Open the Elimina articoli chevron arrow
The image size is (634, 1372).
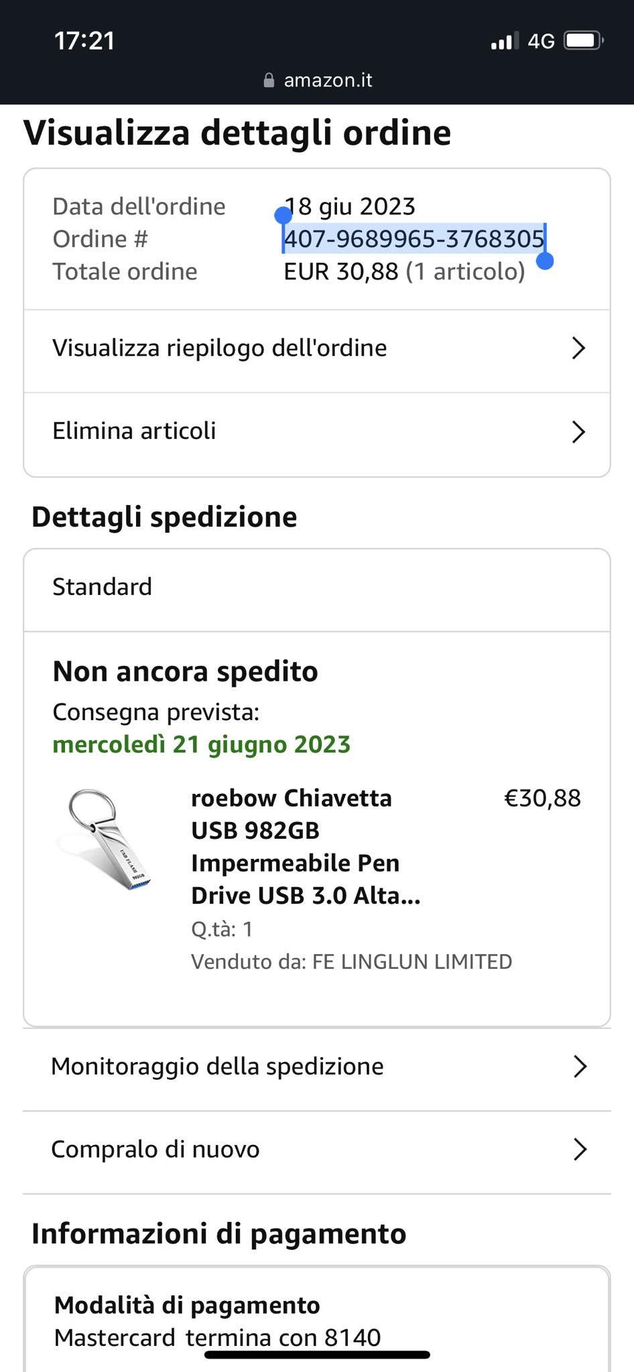tap(578, 432)
